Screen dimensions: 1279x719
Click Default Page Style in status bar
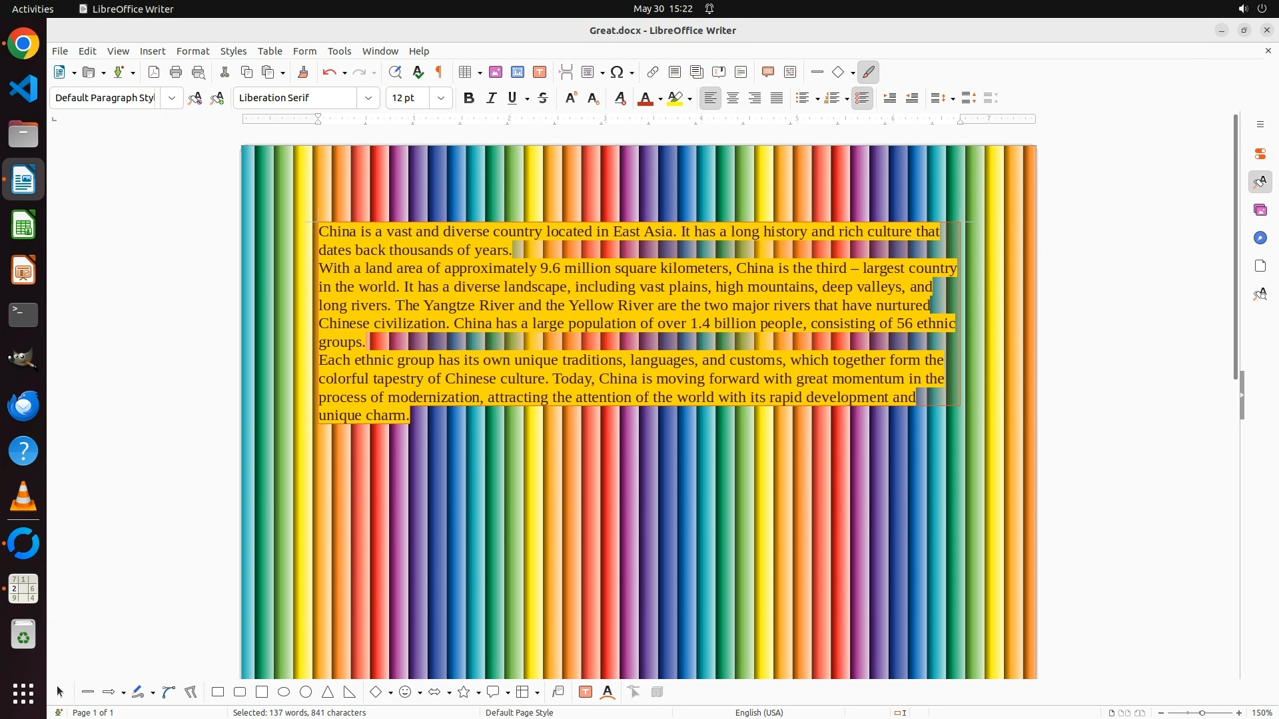point(519,712)
